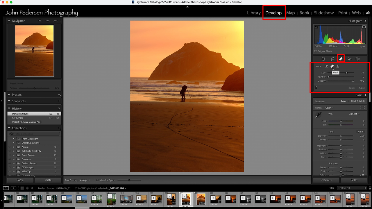Collapse the History panel
Image resolution: width=372 pixels, height=209 pixels.
(9, 108)
